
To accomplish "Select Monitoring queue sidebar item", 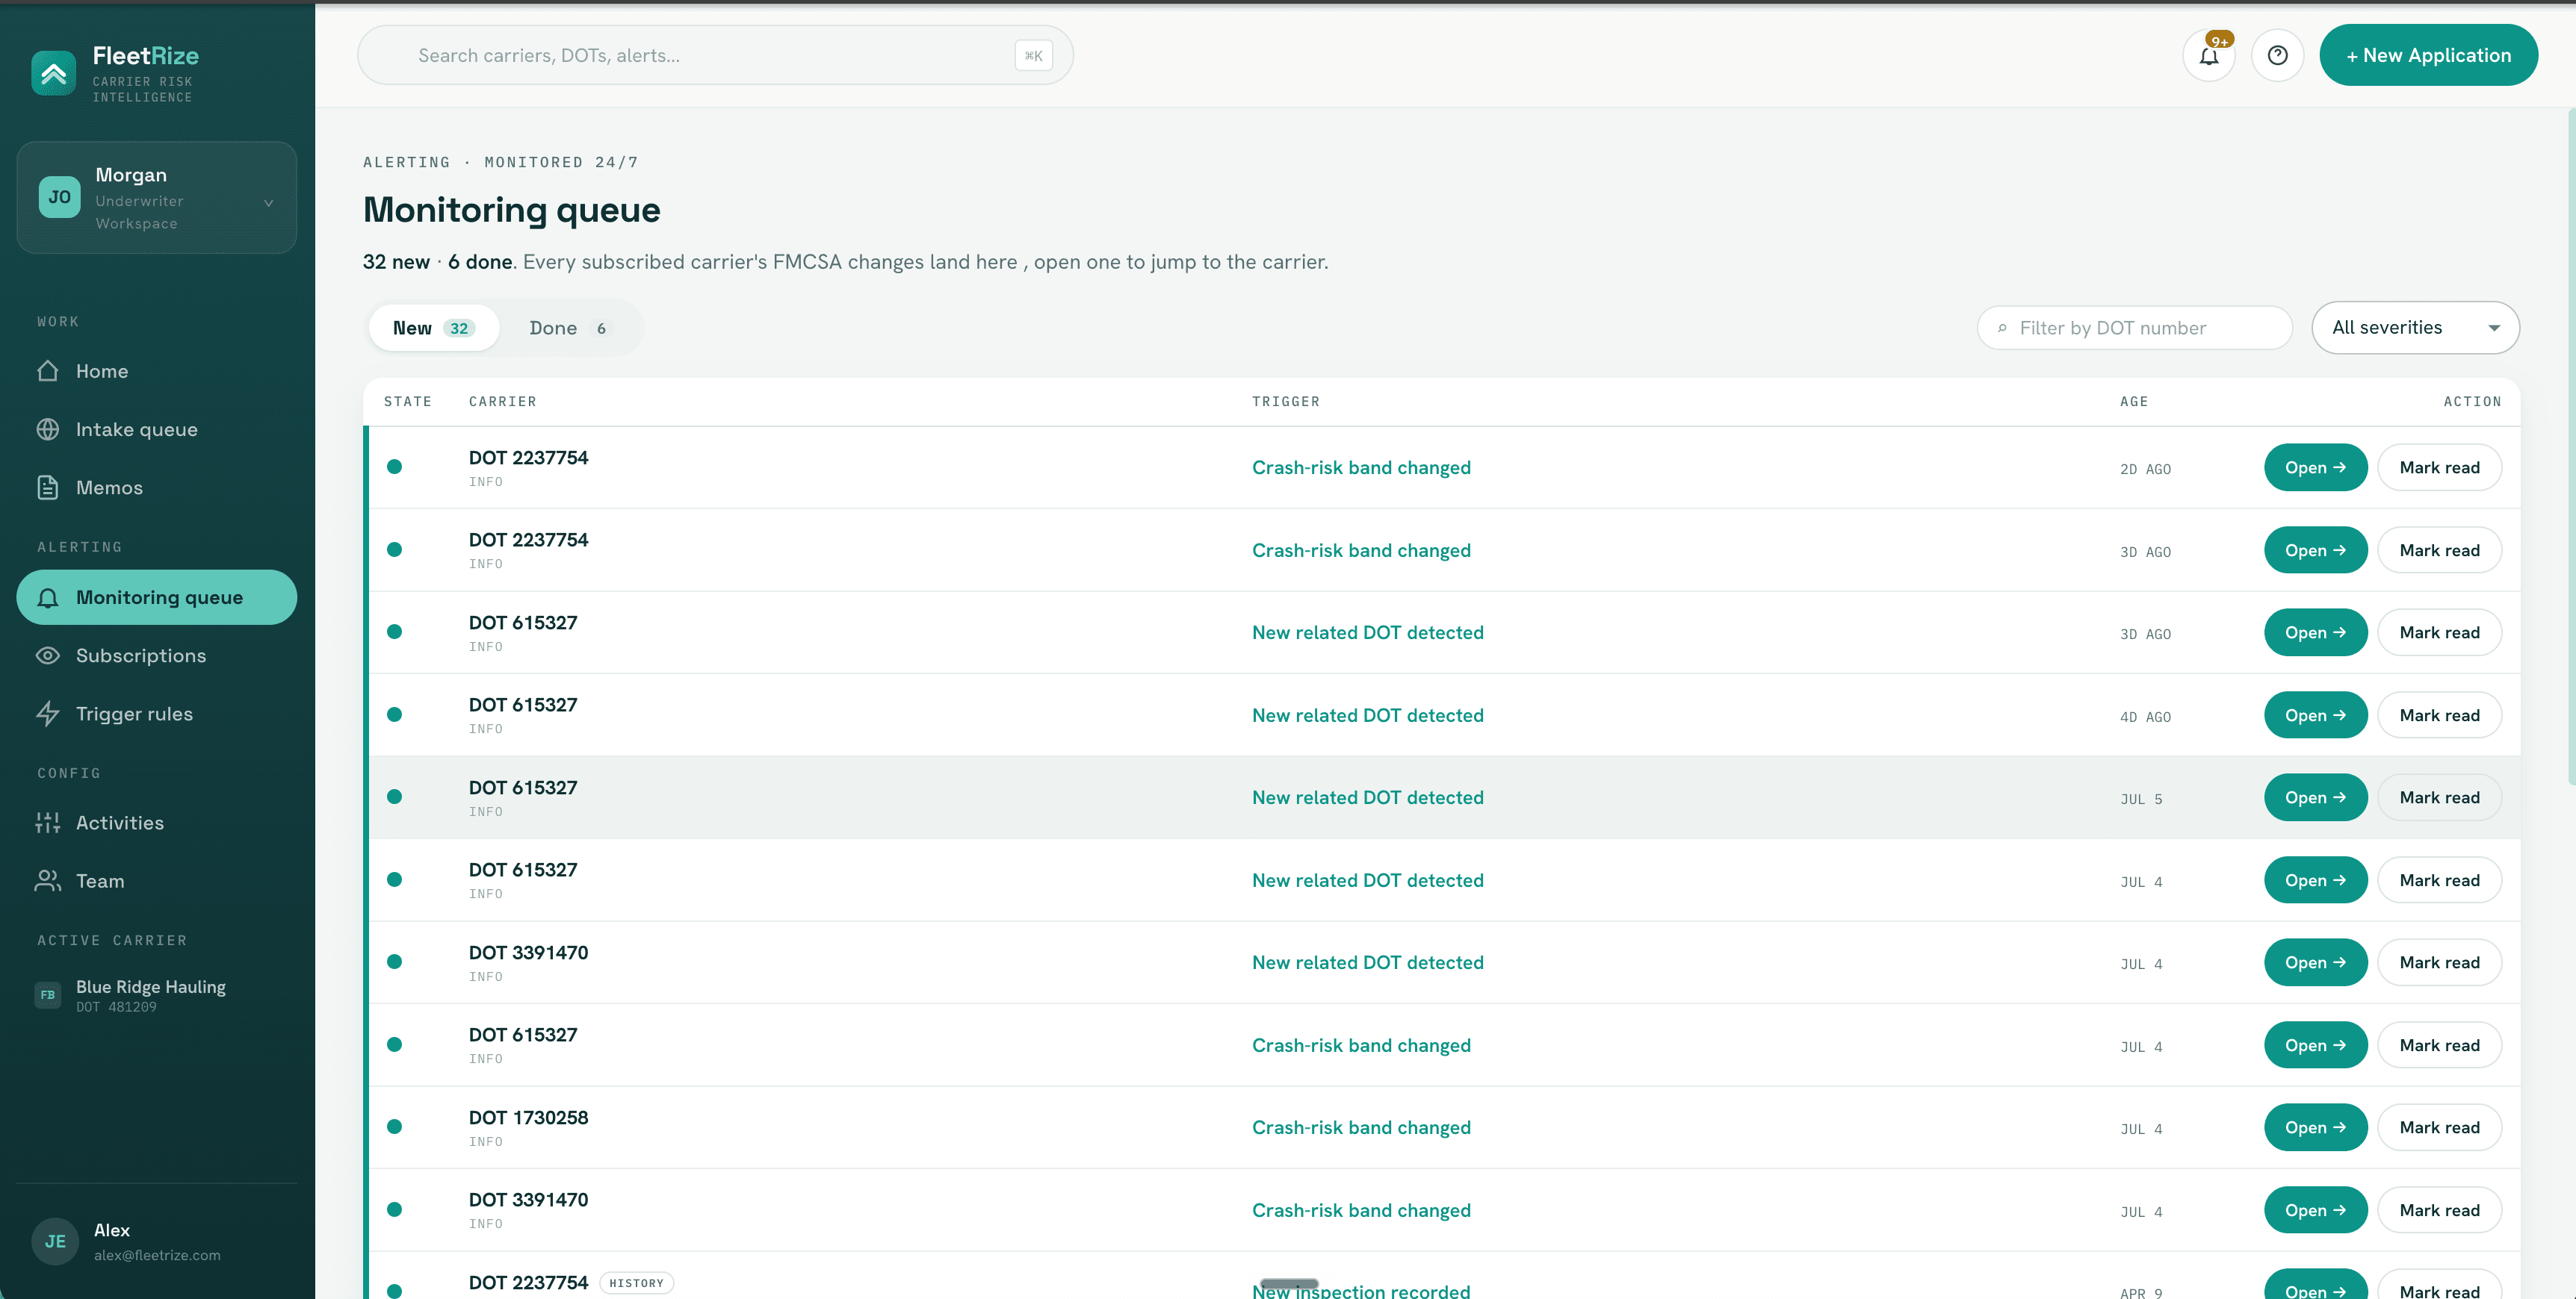I will (x=156, y=597).
